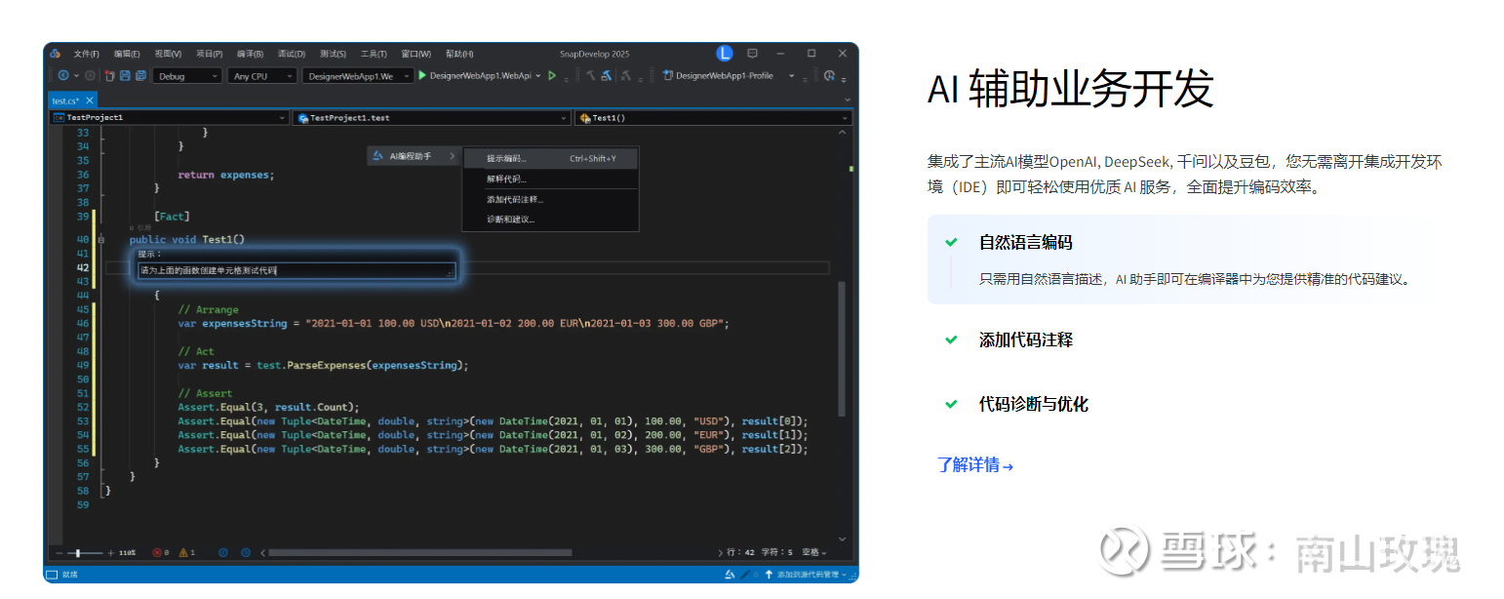Open the 编辑(E) menu
The height and width of the screenshot is (599, 1504).
[x=127, y=54]
